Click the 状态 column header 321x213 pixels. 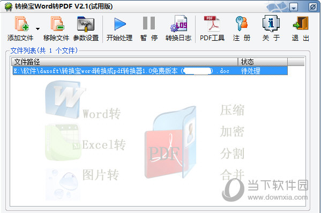pyautogui.click(x=263, y=62)
